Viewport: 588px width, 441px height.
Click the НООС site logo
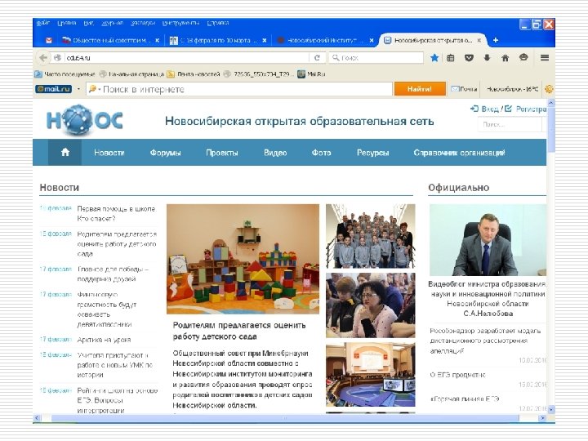tap(85, 120)
